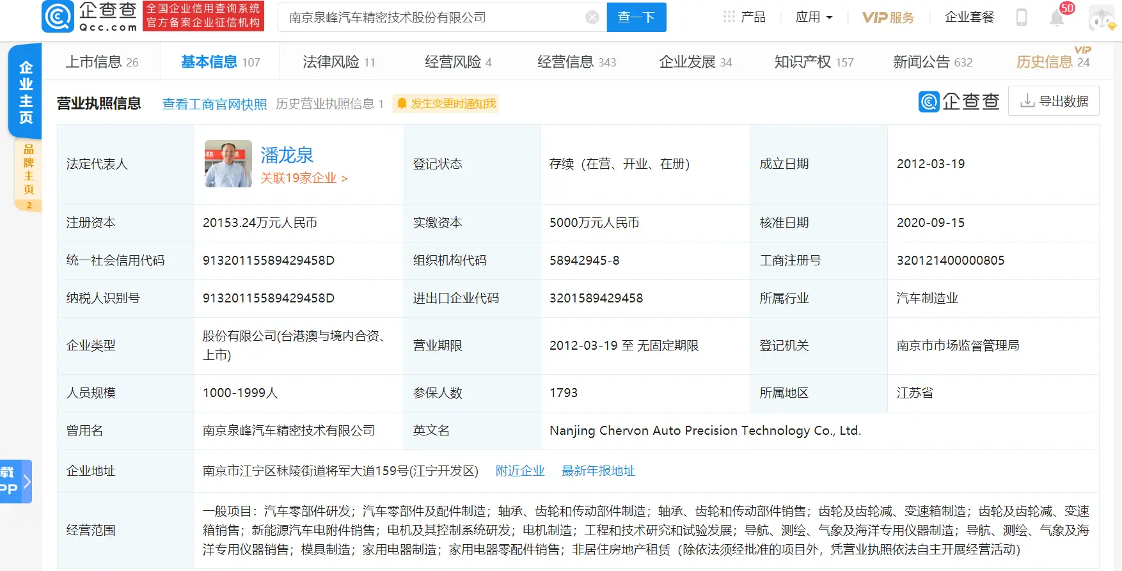Select approval date 2020-09-15

pyautogui.click(x=931, y=223)
